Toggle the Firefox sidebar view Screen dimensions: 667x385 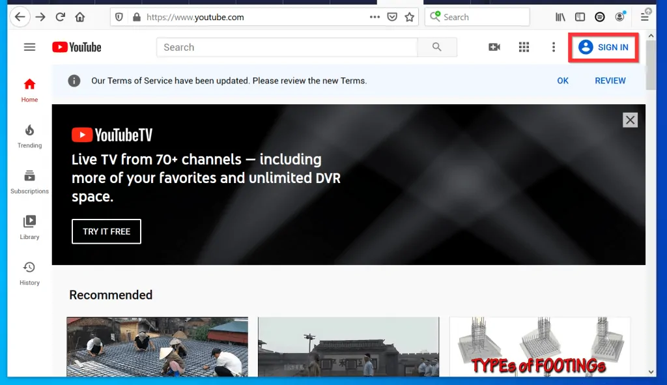tap(580, 17)
